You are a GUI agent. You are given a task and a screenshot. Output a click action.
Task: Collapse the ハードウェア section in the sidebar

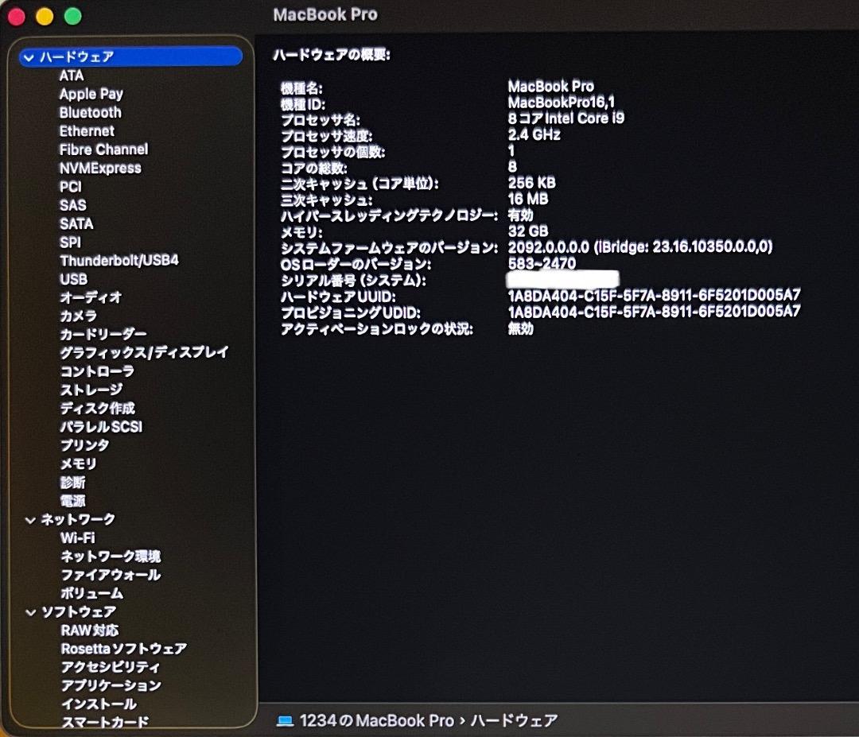pyautogui.click(x=28, y=56)
